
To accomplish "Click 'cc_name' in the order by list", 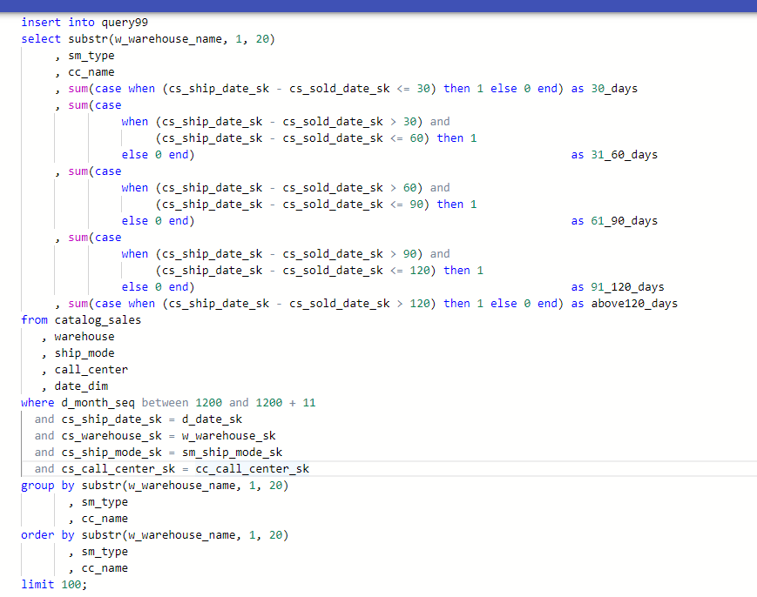I will [x=105, y=568].
